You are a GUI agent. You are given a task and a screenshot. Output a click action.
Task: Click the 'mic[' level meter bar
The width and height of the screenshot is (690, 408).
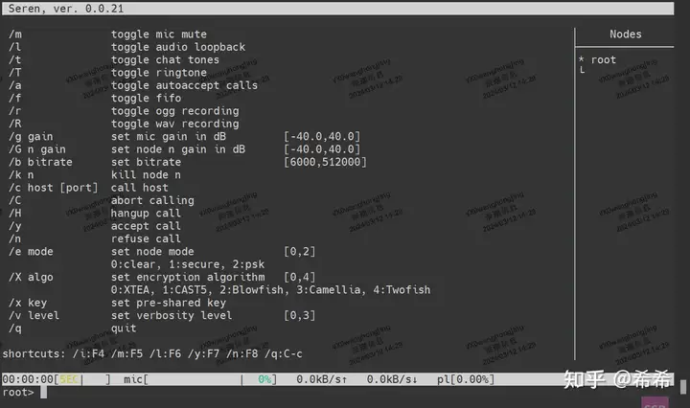tap(200, 379)
